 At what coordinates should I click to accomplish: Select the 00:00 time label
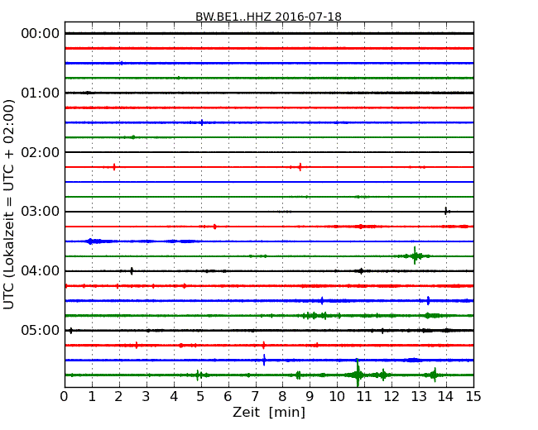click(41, 34)
